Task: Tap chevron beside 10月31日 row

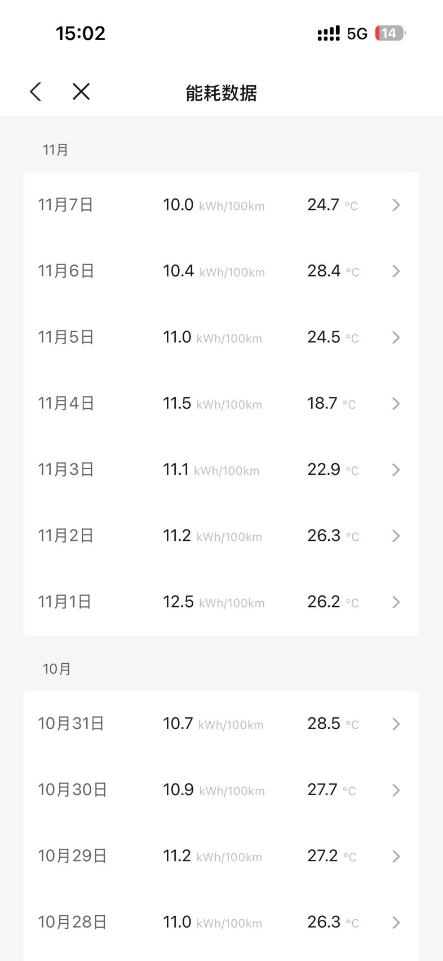Action: (396, 724)
